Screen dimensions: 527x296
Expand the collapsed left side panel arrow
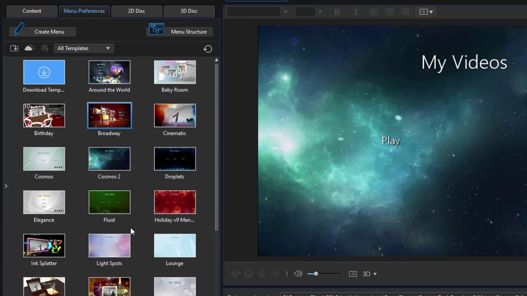pyautogui.click(x=6, y=186)
